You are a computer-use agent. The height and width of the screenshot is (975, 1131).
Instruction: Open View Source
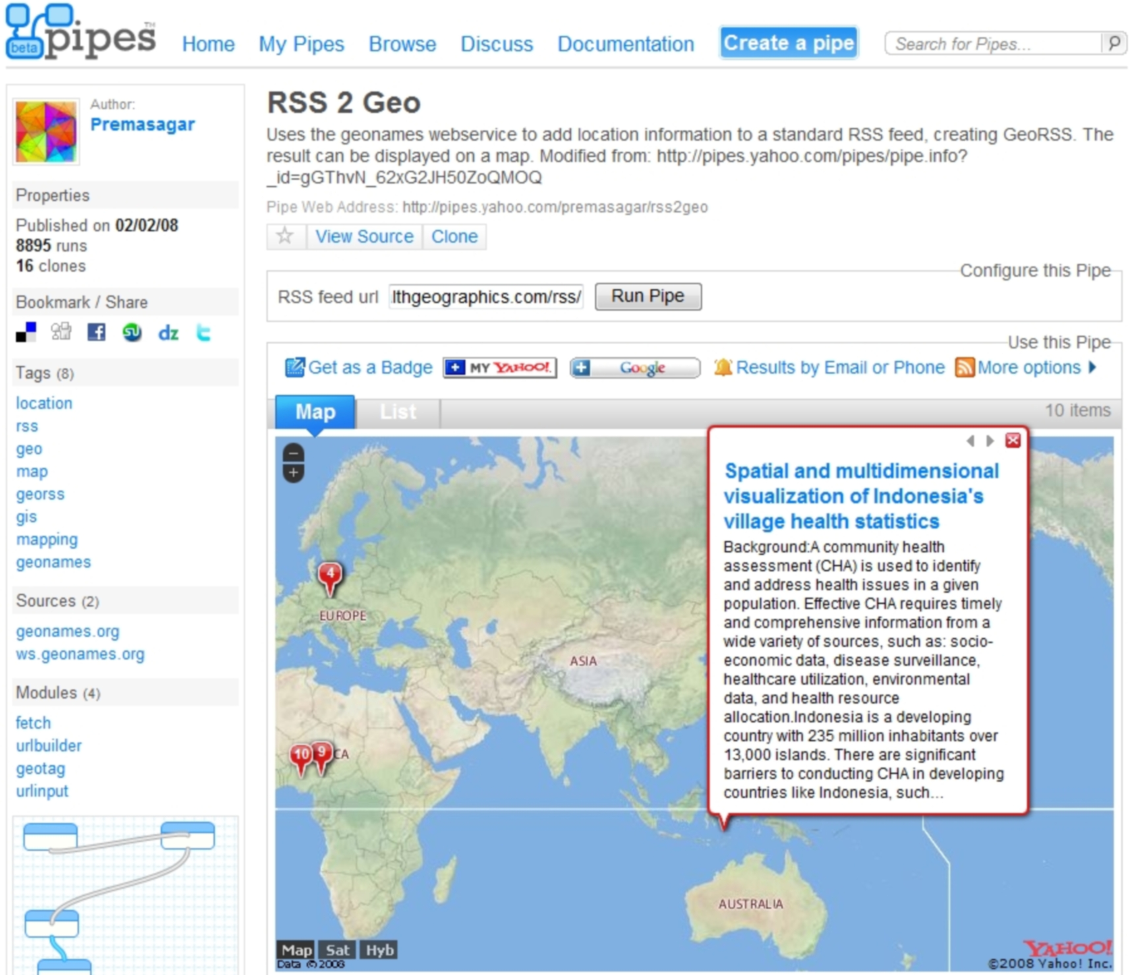pos(364,236)
